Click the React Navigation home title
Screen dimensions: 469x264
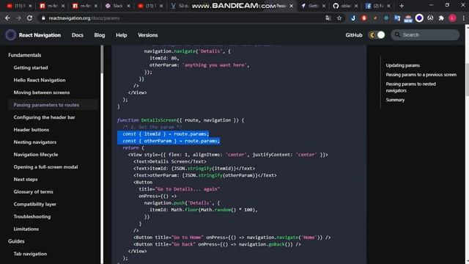40,35
